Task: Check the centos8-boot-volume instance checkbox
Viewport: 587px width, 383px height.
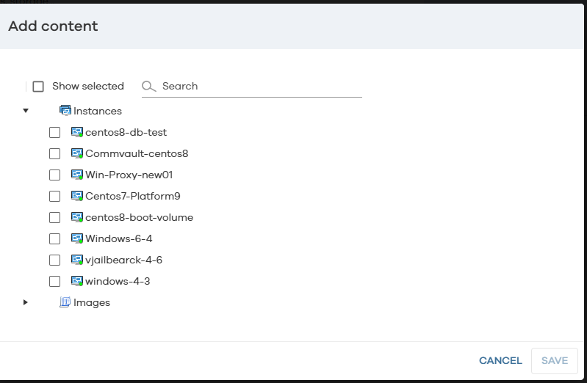Action: pyautogui.click(x=54, y=217)
